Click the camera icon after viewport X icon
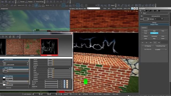 (137, 8)
